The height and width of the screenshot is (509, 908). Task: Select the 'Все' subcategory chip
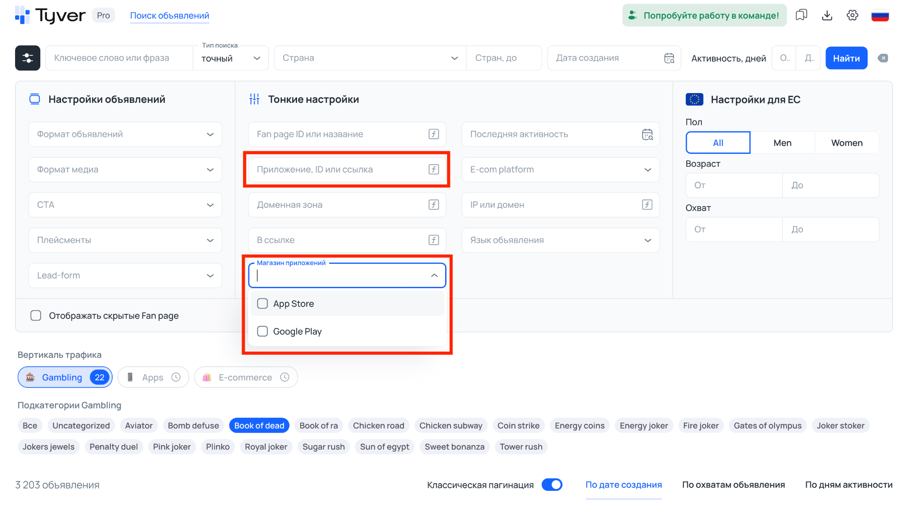(30, 426)
